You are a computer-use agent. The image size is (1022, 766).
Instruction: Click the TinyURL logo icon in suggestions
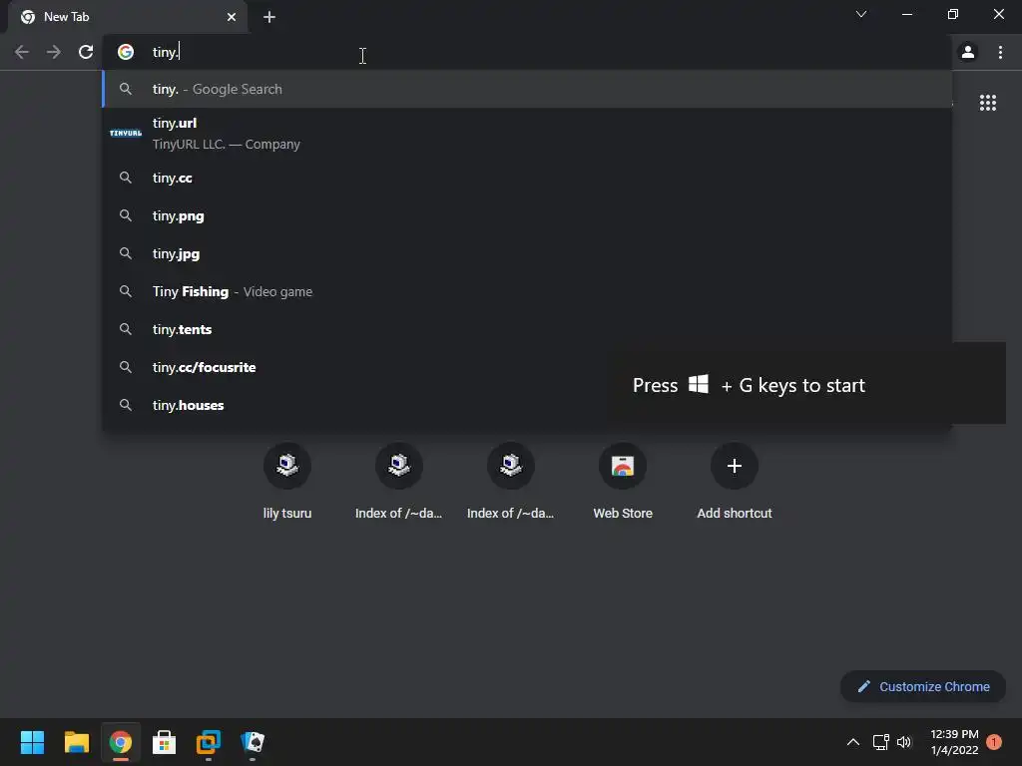(126, 134)
